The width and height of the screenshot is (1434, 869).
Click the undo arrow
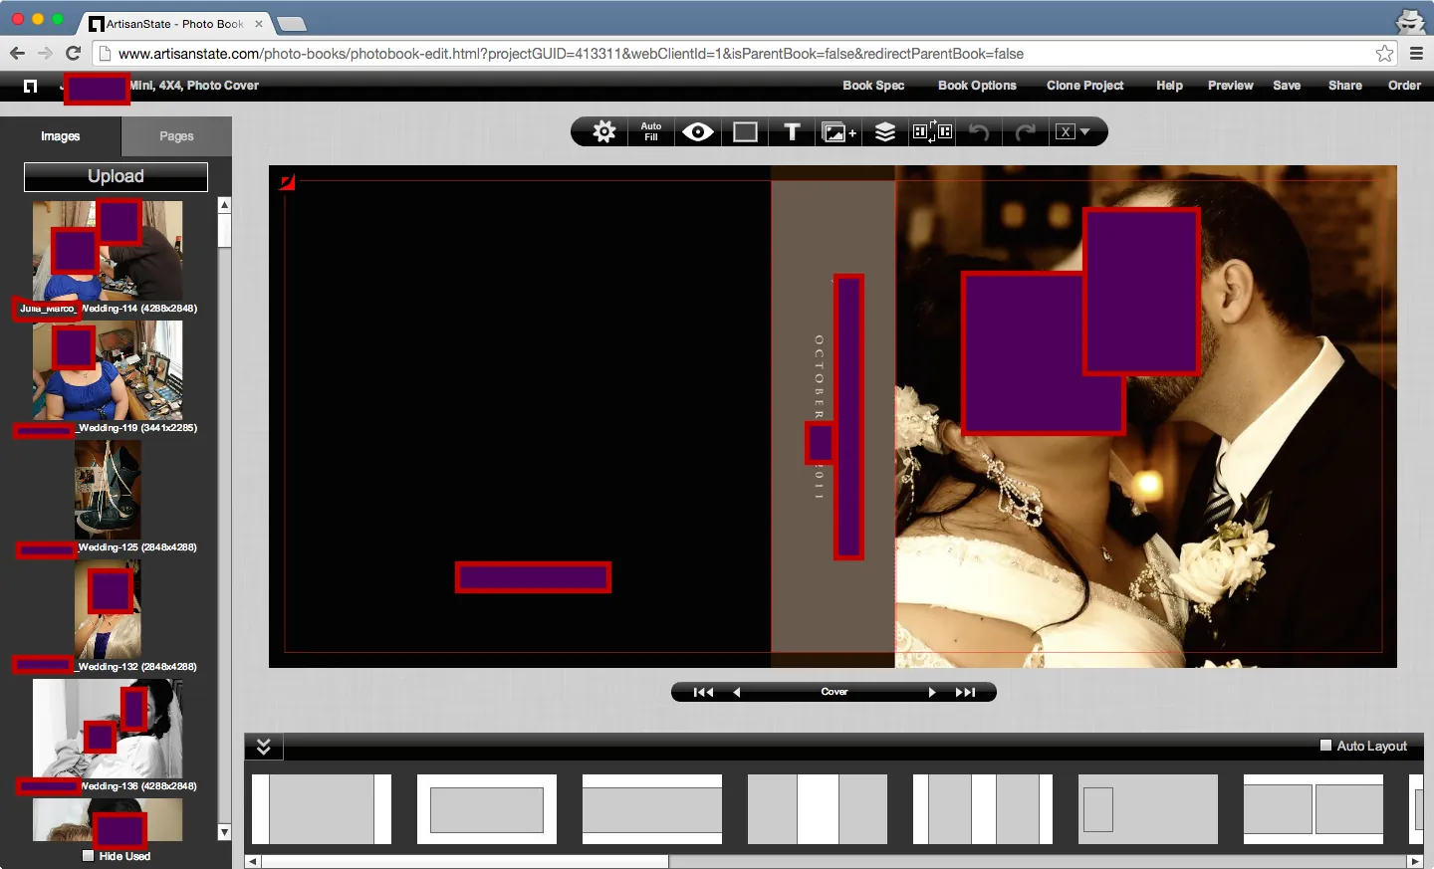click(979, 131)
